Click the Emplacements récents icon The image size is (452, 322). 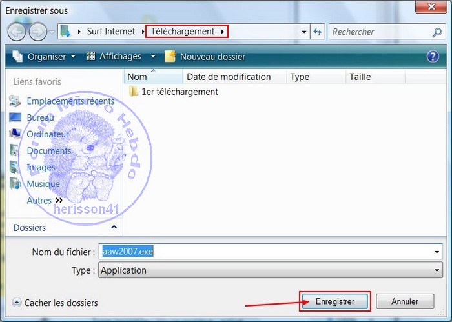[15, 101]
